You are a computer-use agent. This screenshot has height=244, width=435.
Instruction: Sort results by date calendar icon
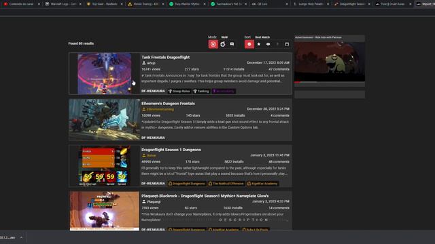pyautogui.click(x=287, y=44)
